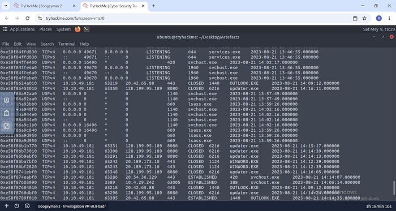
Task: Select the address 0xe58f84ffe400
Action: click(19, 62)
